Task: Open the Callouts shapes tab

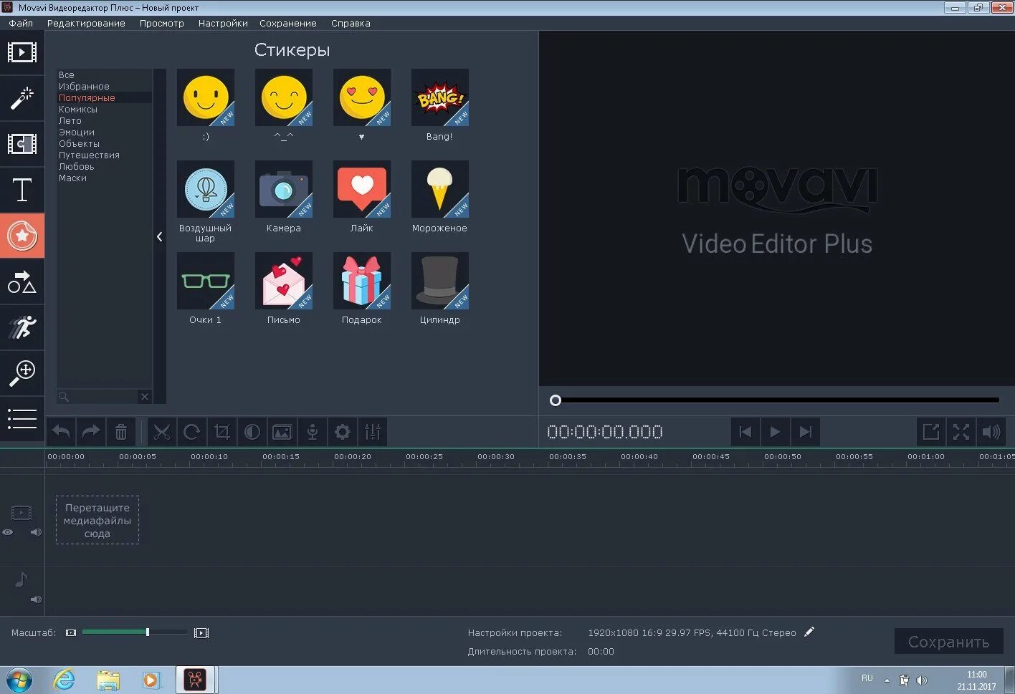Action: point(22,281)
